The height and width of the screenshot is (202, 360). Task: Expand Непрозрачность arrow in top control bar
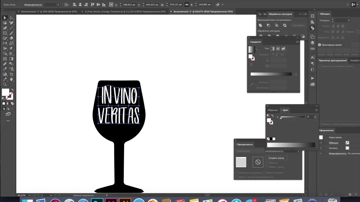(58, 4)
